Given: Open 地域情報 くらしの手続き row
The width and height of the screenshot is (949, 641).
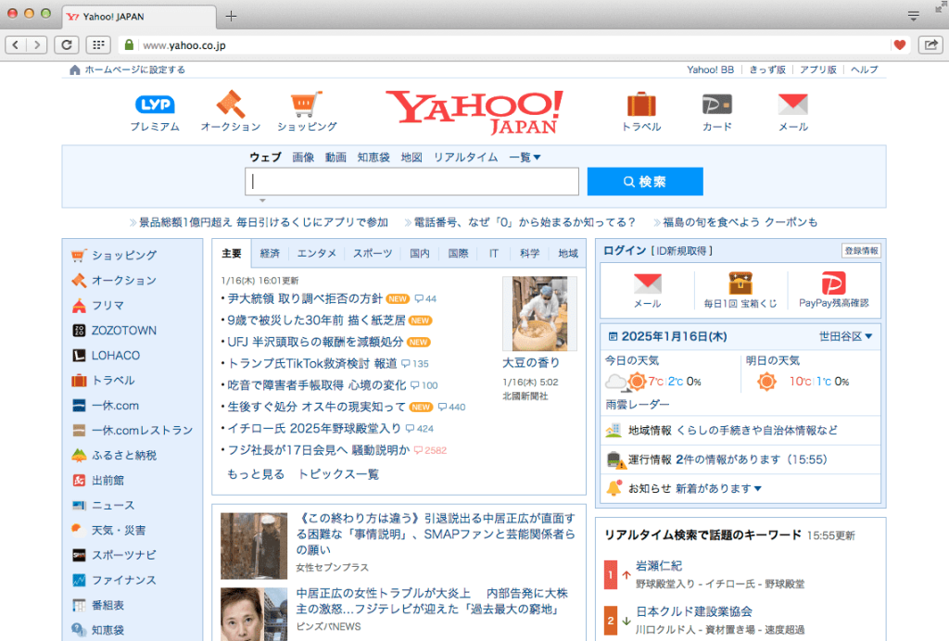Looking at the screenshot, I should tap(740, 431).
